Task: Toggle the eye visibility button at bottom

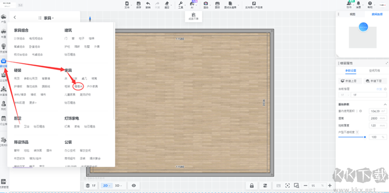Action: (x=134, y=186)
